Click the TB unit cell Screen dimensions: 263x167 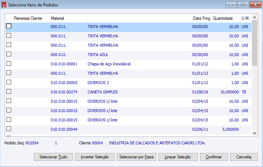(x=244, y=92)
